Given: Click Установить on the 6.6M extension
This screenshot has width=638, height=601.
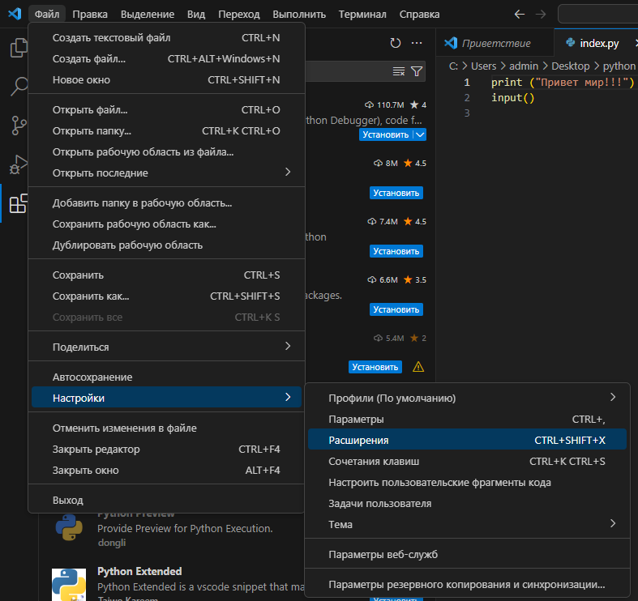Looking at the screenshot, I should tap(396, 309).
